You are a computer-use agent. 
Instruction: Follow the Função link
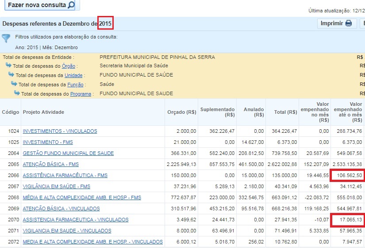[75, 85]
